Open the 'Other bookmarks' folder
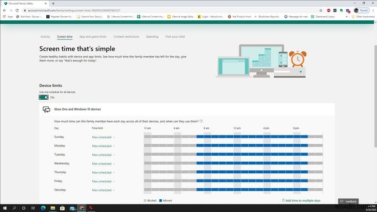 pyautogui.click(x=363, y=17)
